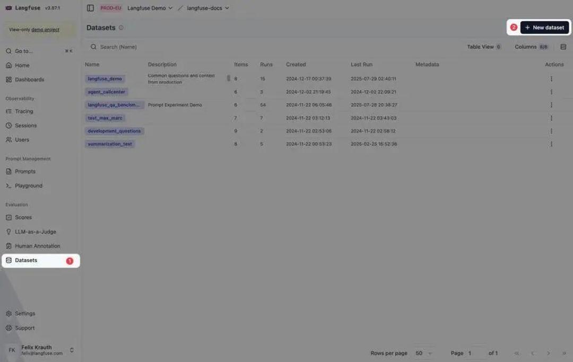Open actions menu for langfuse_demo row

point(551,79)
